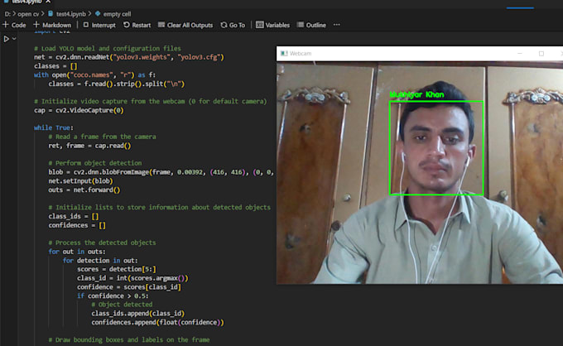Click 'while True:' code line
This screenshot has height=346, width=563.
(x=54, y=127)
